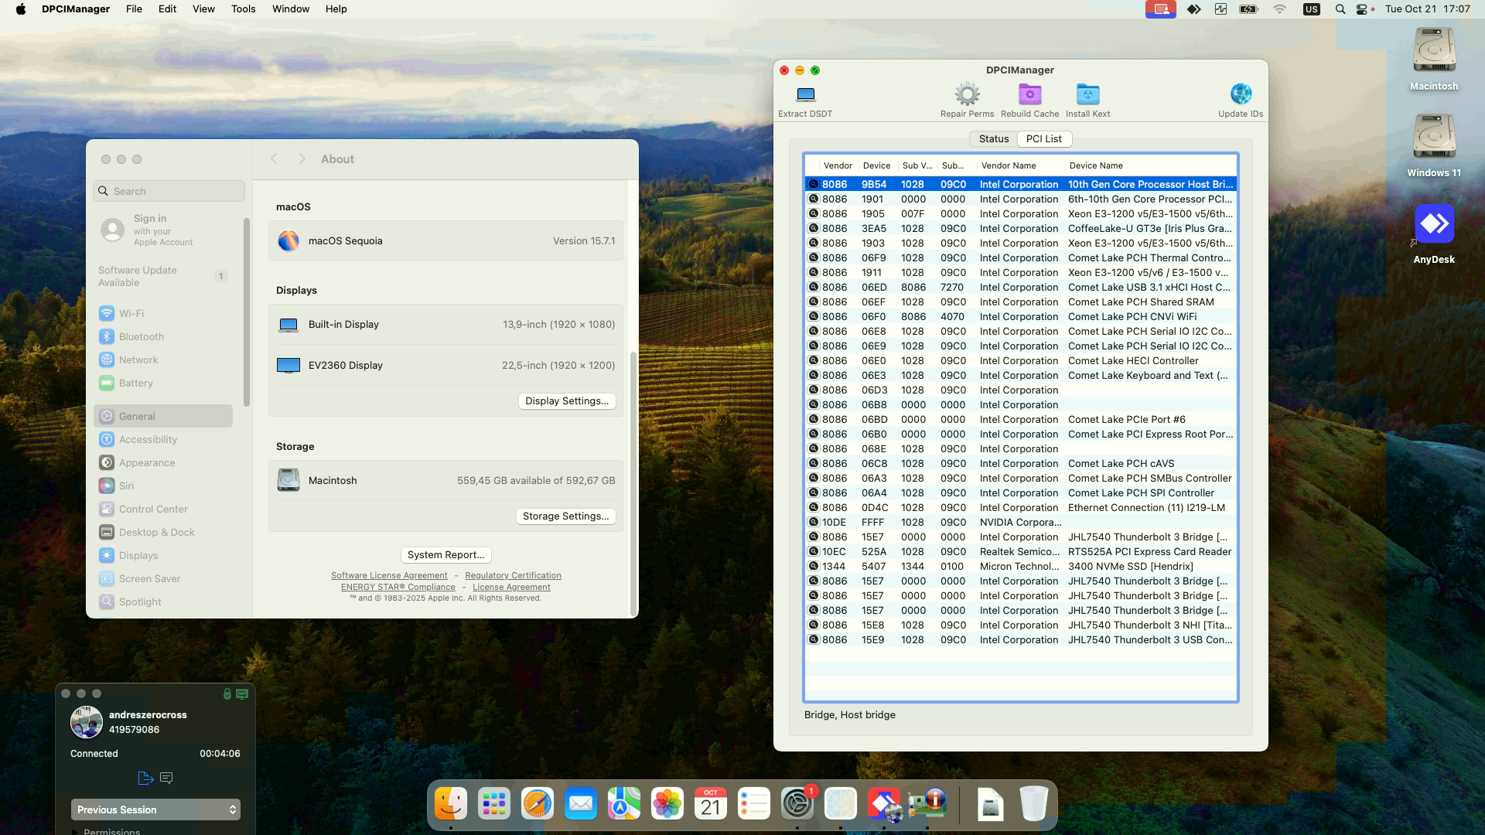Expand Permissions section in AnyDesk panel
This screenshot has height=835, width=1485.
point(75,832)
